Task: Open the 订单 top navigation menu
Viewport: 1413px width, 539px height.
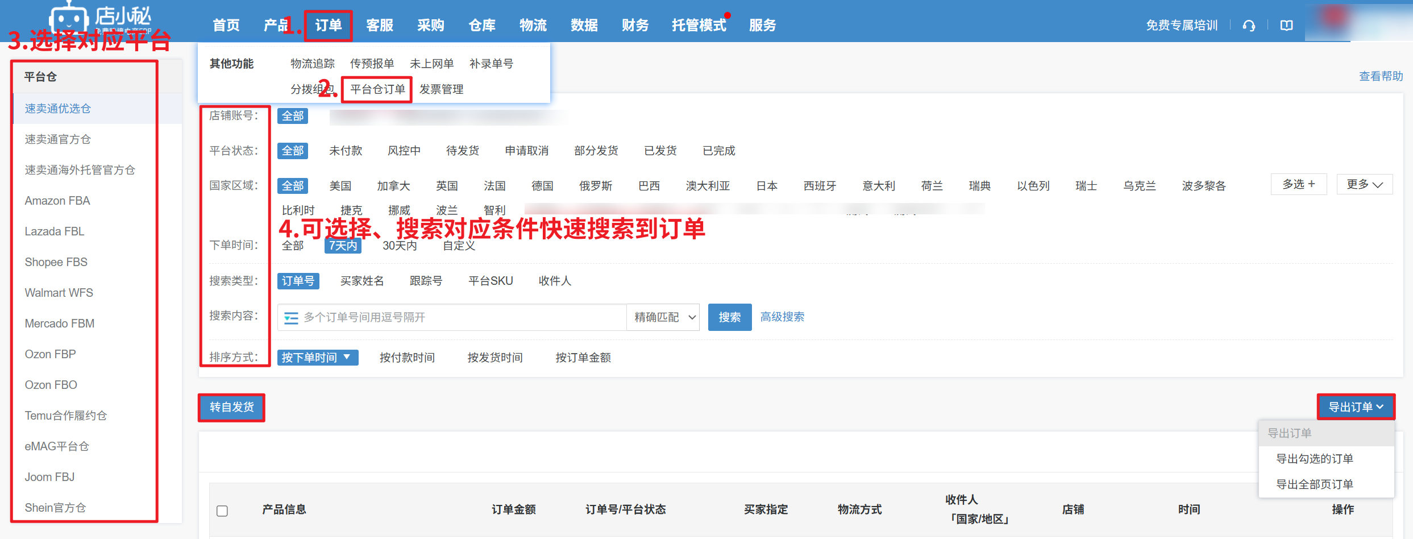Action: pyautogui.click(x=329, y=26)
